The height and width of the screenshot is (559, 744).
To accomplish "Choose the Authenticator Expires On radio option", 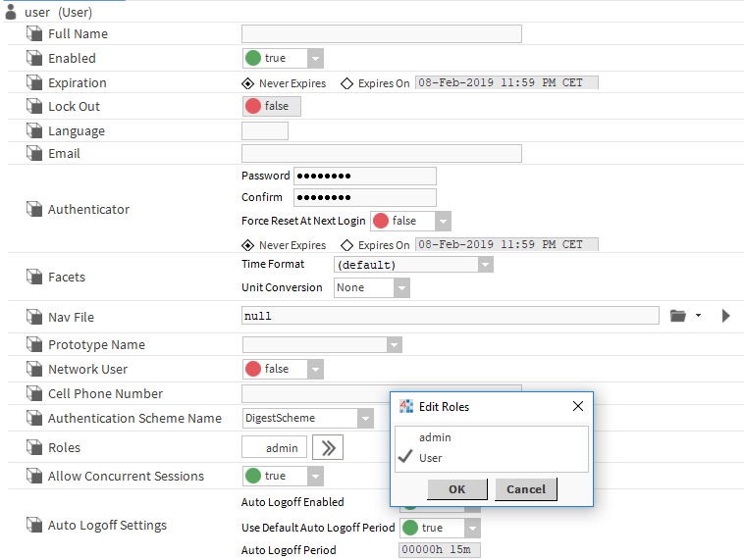I will tap(347, 245).
